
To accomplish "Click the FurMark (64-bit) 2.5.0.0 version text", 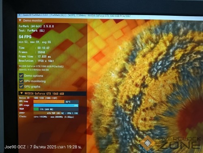I will coord(36,26).
